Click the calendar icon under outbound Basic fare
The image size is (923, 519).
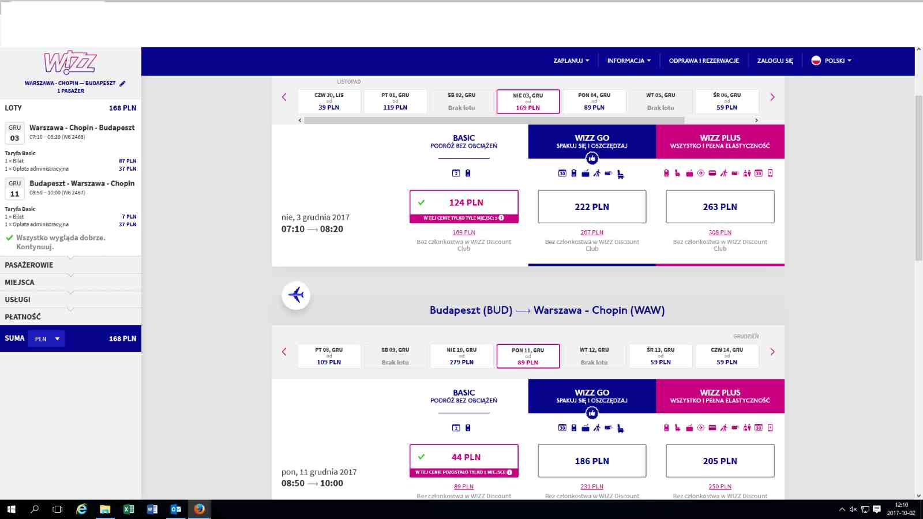coord(456,173)
